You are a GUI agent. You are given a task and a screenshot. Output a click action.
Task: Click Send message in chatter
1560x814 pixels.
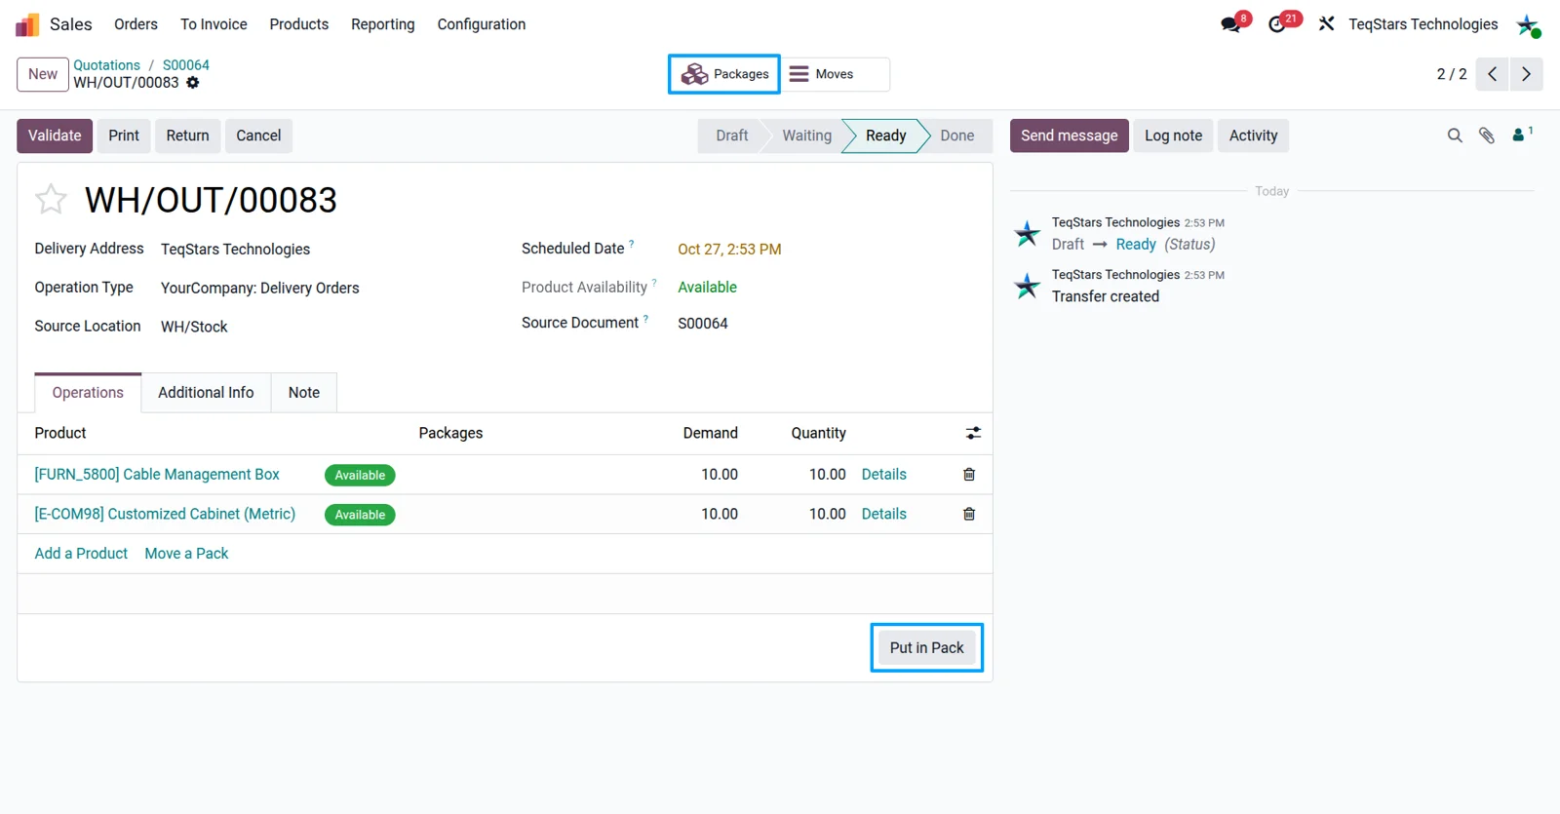click(1070, 136)
